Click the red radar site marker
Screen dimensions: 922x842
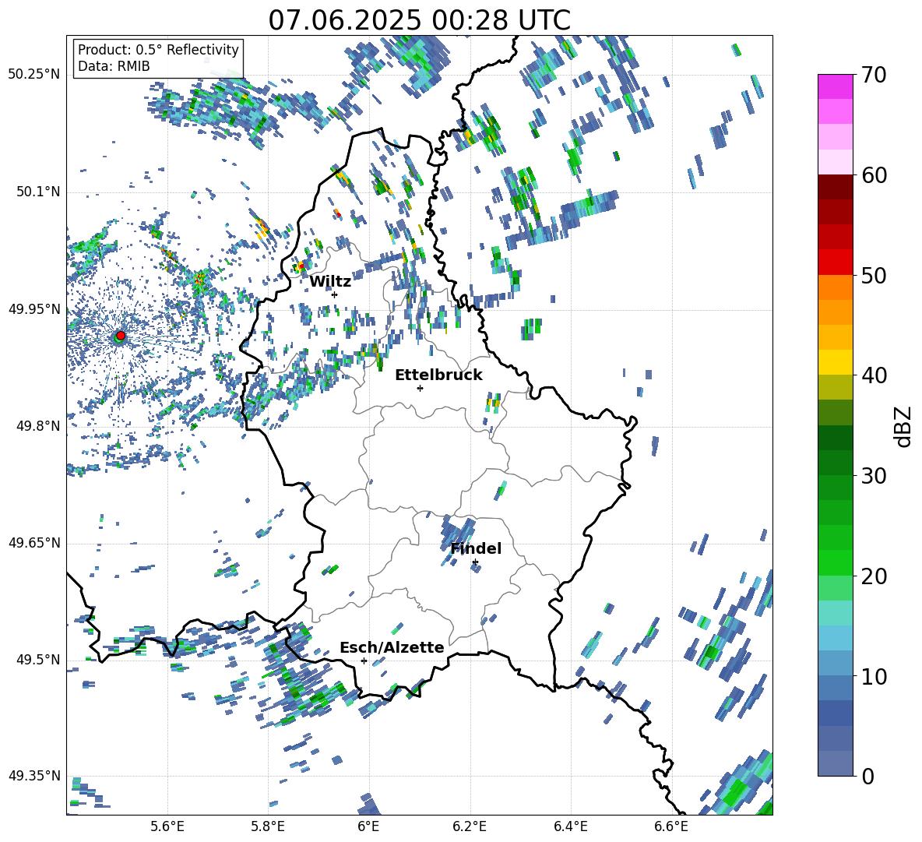point(121,335)
